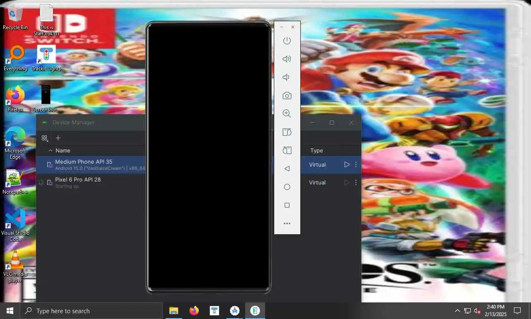Screen dimensions: 531x319
Task: Select Notepad++ desktop shortcut
Action: tap(15, 182)
